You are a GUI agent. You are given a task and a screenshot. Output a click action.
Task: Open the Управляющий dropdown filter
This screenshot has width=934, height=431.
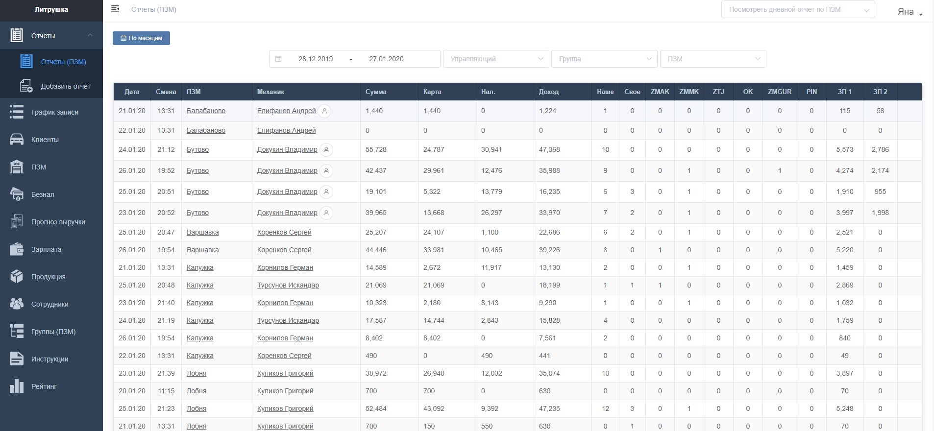(x=496, y=59)
